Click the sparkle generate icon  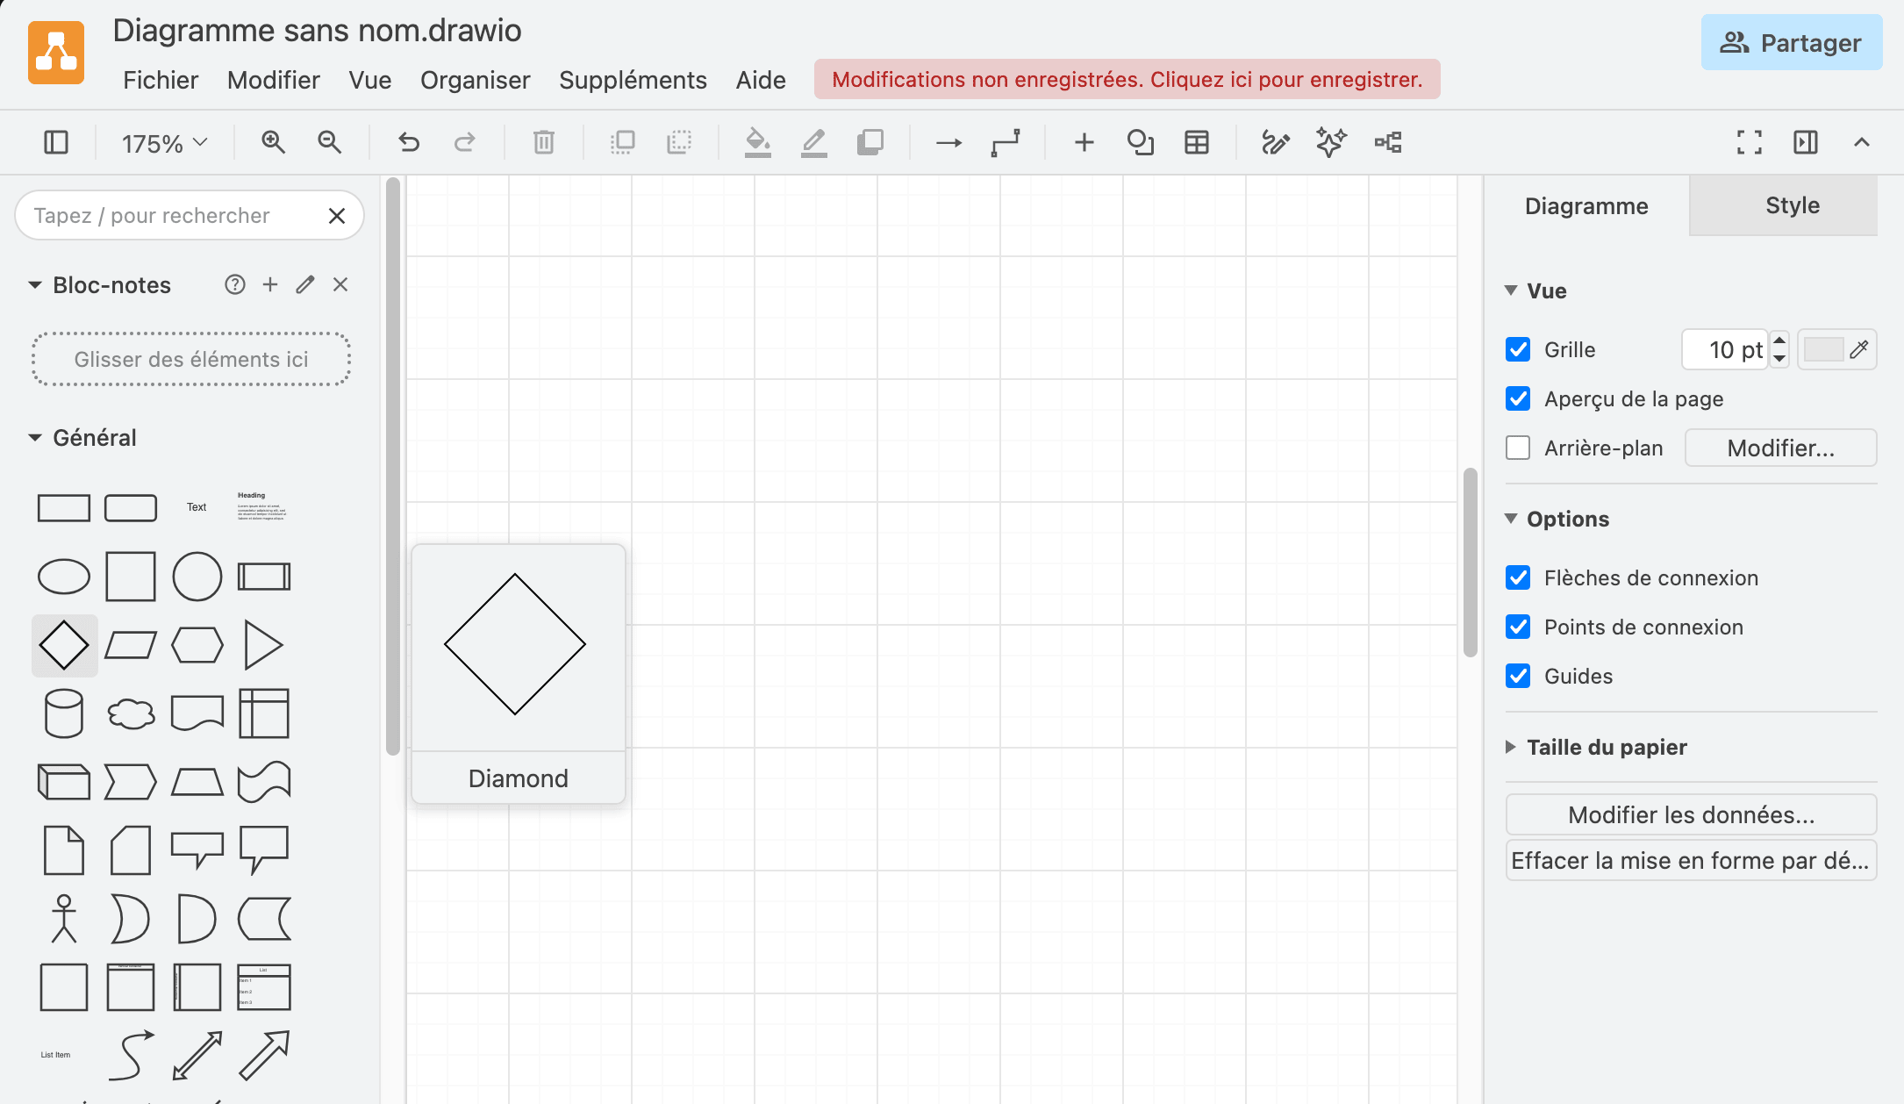coord(1331,142)
